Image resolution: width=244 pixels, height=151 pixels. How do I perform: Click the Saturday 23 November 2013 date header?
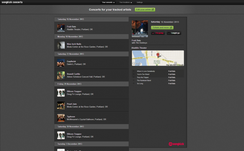click(91, 54)
